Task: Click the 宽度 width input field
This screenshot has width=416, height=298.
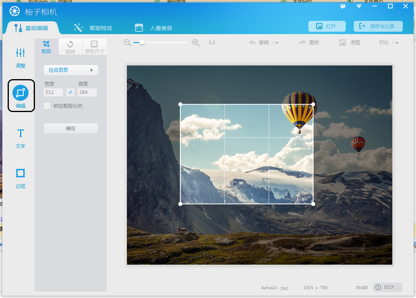Action: [x=53, y=92]
